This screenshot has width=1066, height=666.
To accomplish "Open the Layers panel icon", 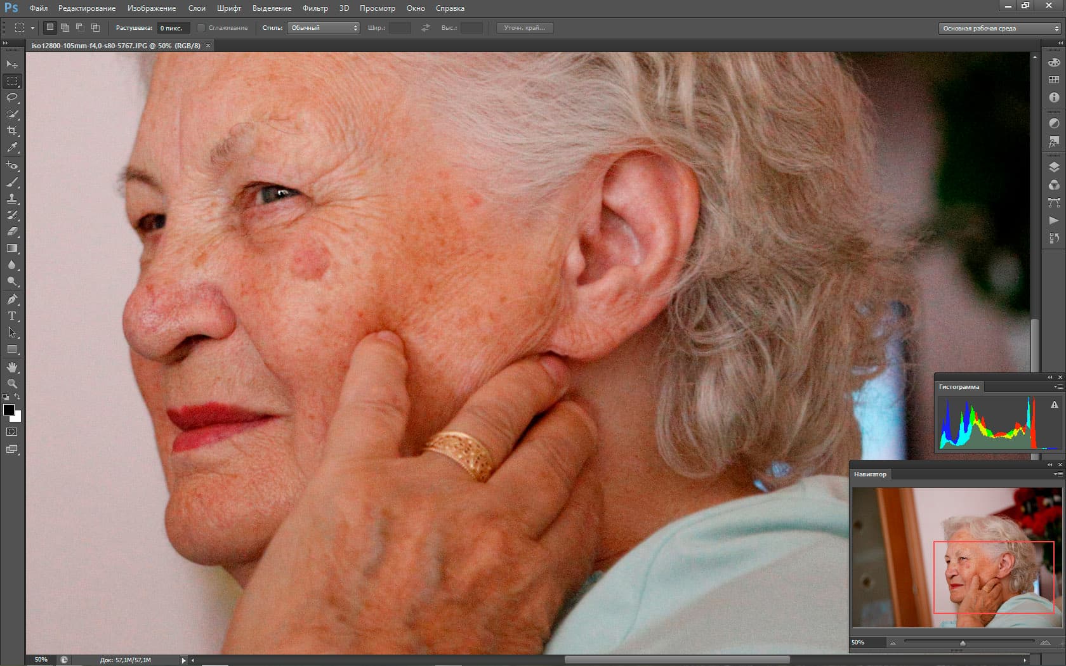I will coord(1053,167).
